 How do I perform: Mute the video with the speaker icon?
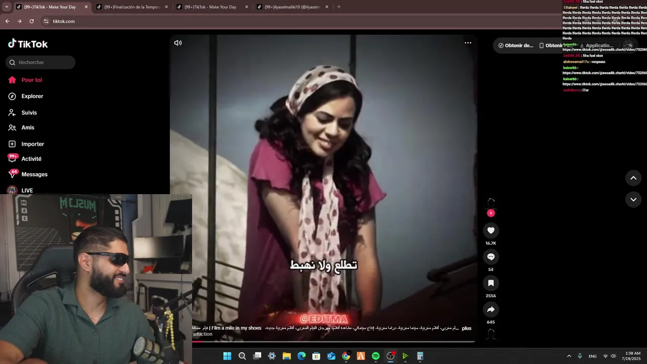178,43
